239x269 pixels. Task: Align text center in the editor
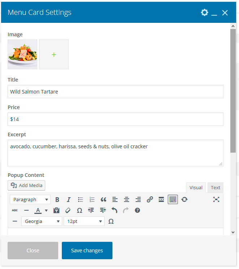(127, 199)
